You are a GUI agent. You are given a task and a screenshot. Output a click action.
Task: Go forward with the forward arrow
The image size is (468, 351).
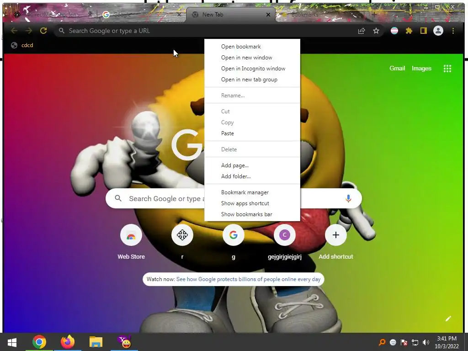point(29,31)
